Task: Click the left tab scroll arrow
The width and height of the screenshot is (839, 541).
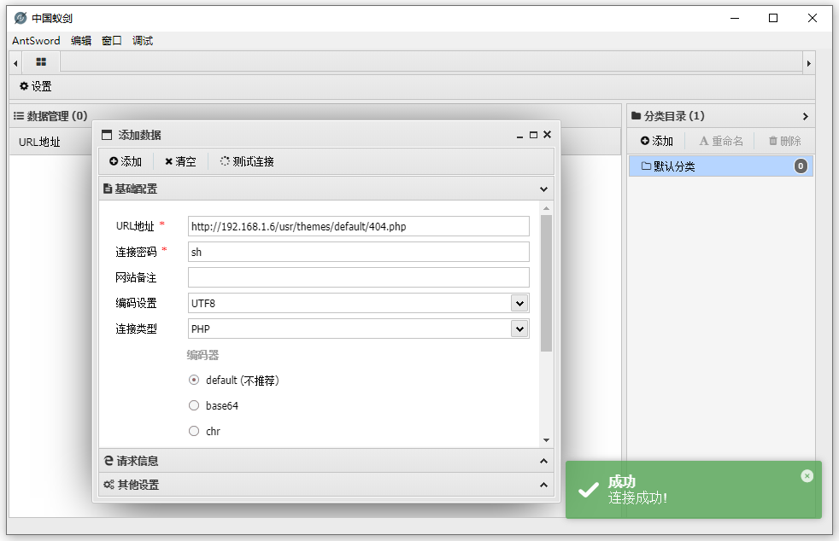Action: [x=15, y=64]
